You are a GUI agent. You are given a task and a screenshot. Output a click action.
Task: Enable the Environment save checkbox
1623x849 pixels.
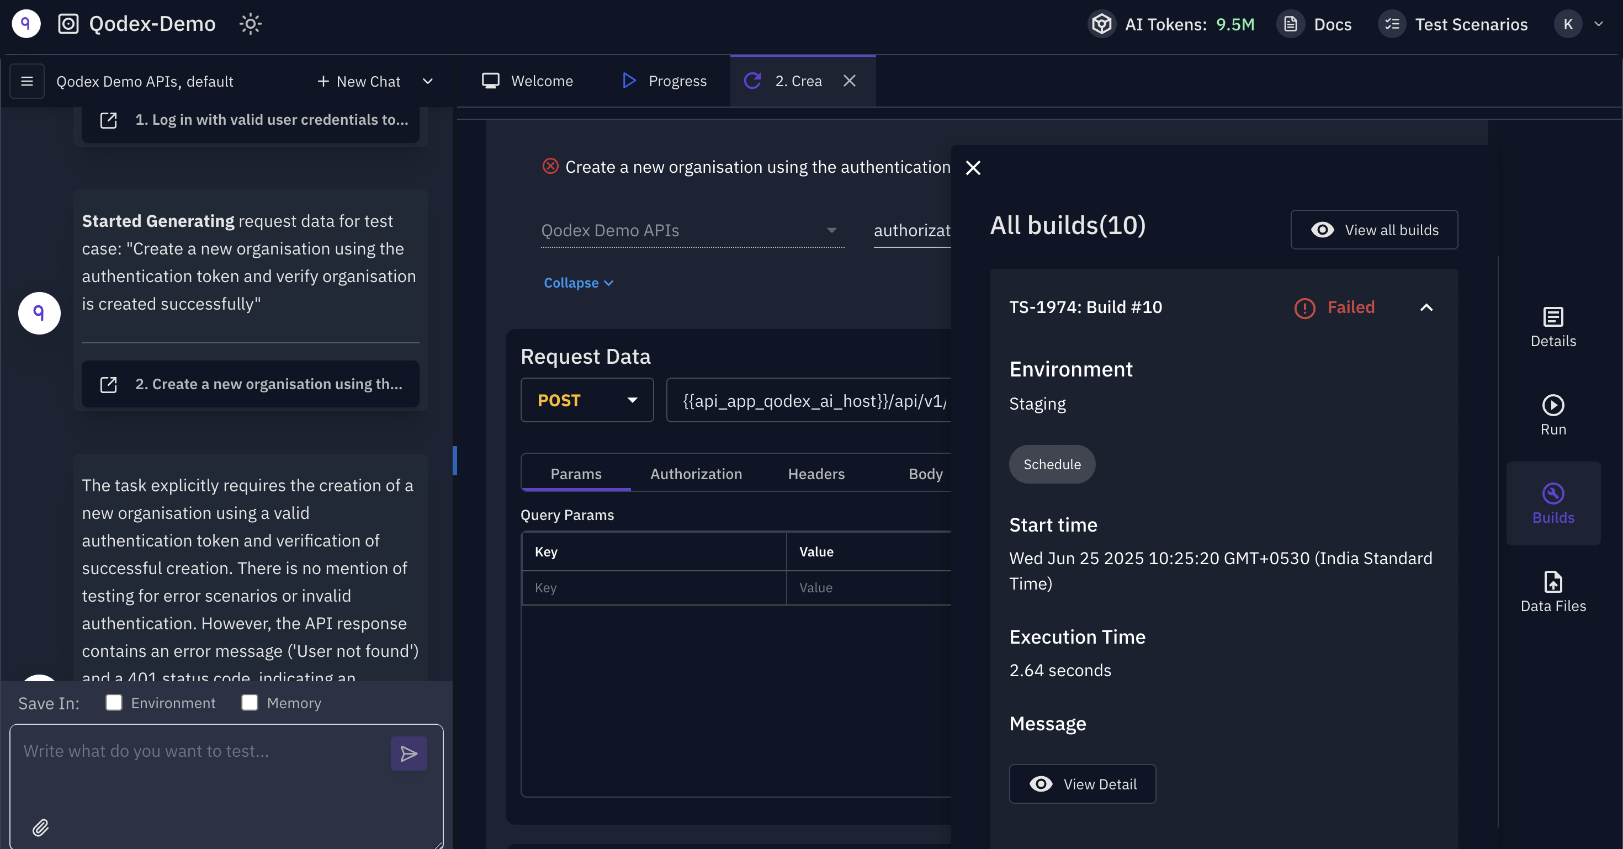114,702
